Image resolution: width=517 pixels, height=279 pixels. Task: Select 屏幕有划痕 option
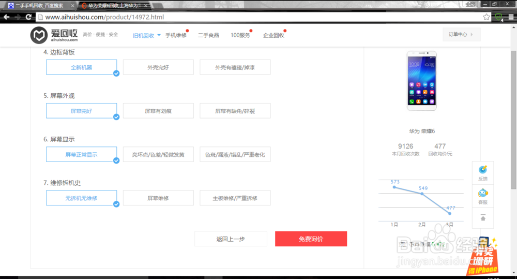click(x=158, y=111)
